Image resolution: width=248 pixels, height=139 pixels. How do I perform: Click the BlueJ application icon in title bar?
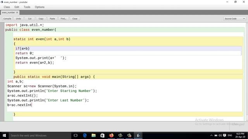point(2,2)
